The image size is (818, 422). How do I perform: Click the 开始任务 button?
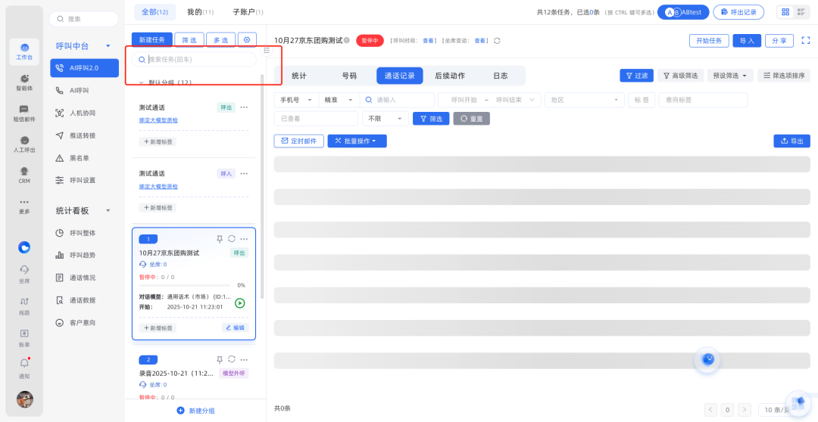pos(709,41)
